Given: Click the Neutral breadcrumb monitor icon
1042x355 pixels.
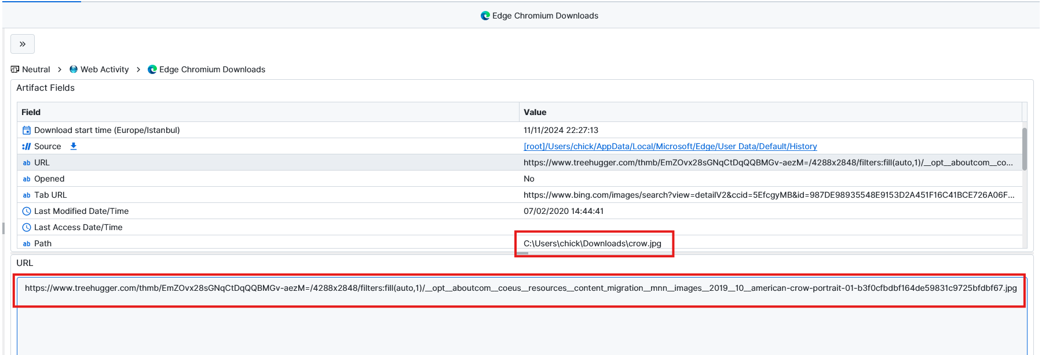Looking at the screenshot, I should pyautogui.click(x=15, y=69).
